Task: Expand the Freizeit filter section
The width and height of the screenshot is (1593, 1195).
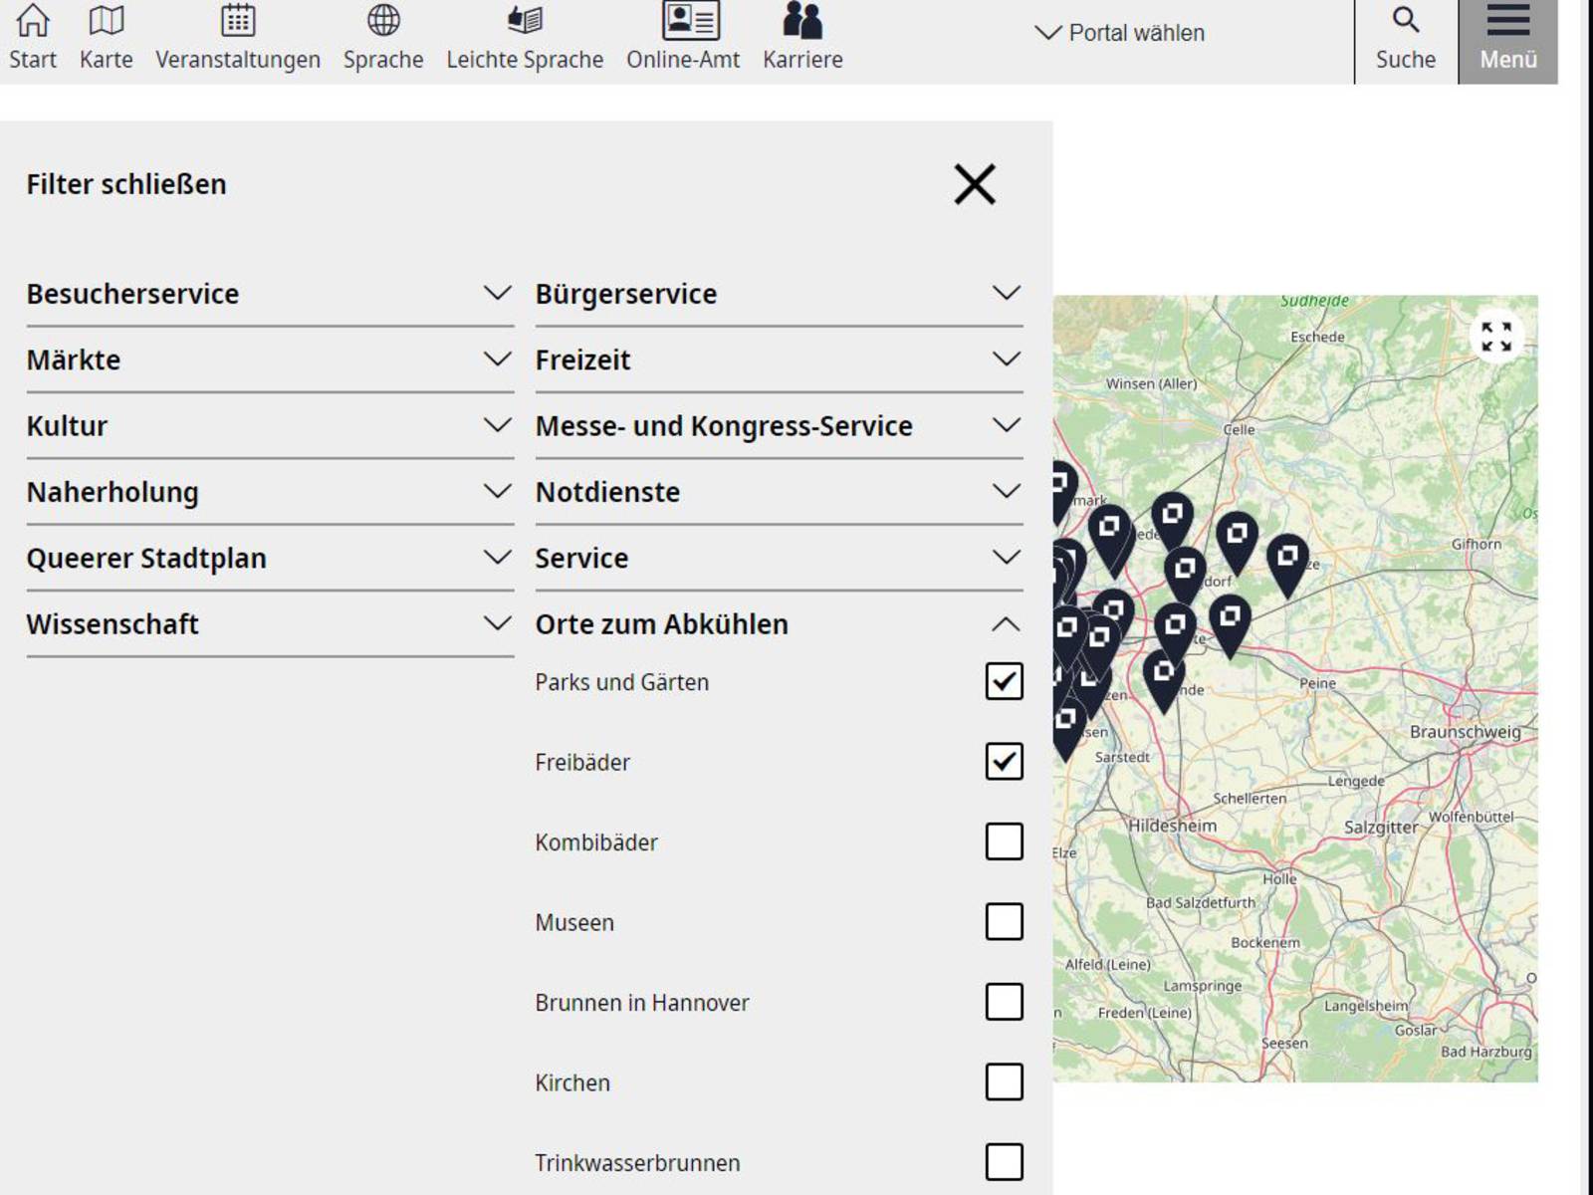Action: 779,359
